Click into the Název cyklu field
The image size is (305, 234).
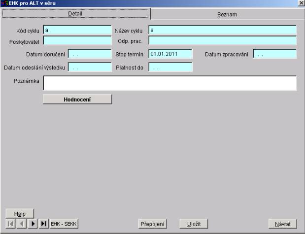(222, 31)
